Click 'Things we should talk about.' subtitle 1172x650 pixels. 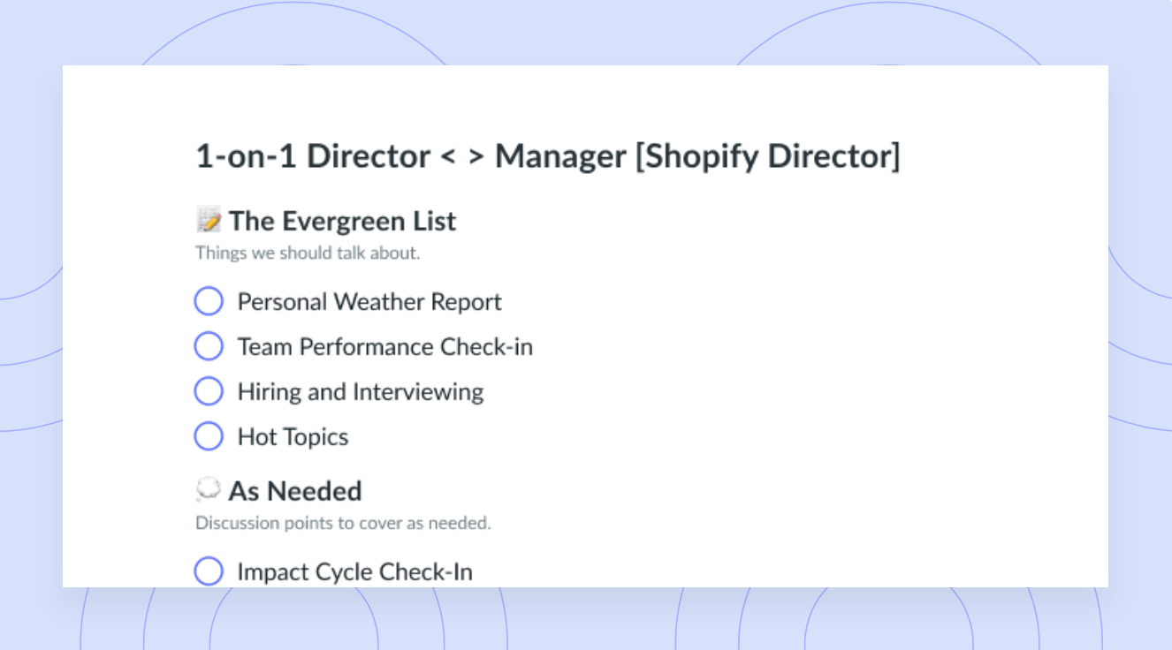308,253
